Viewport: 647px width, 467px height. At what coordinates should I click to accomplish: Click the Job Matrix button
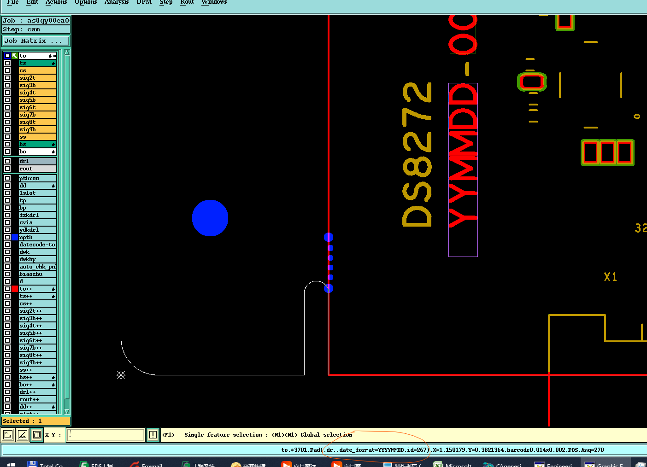click(x=36, y=41)
